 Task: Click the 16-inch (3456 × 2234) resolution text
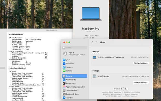140,57
